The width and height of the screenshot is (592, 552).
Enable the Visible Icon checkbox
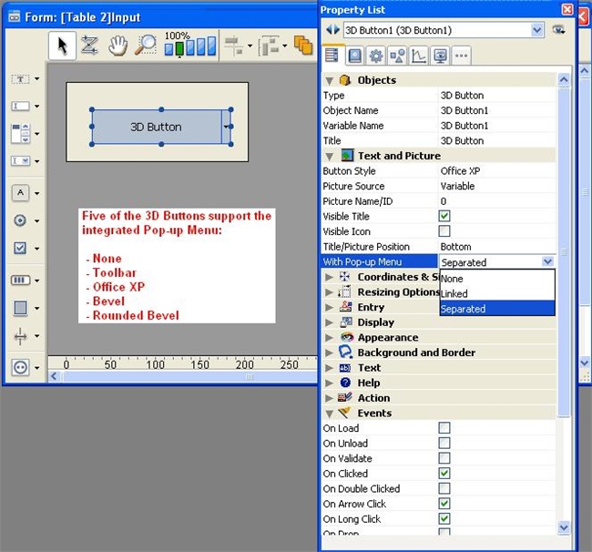[444, 231]
